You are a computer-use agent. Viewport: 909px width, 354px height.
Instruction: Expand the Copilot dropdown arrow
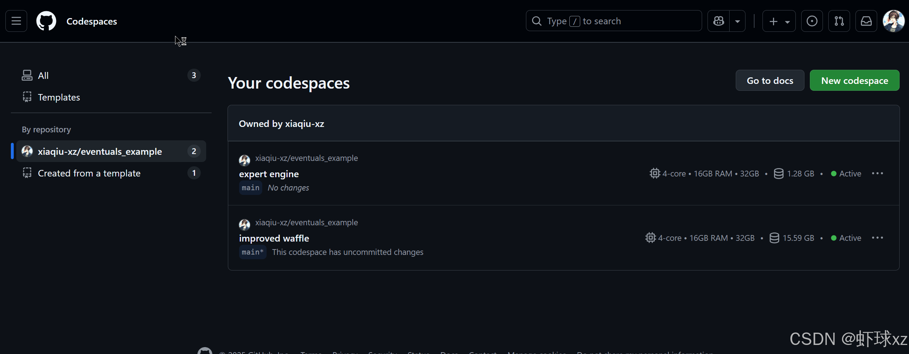(x=737, y=21)
